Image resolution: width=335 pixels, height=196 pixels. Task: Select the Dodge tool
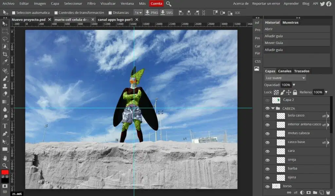point(5,117)
